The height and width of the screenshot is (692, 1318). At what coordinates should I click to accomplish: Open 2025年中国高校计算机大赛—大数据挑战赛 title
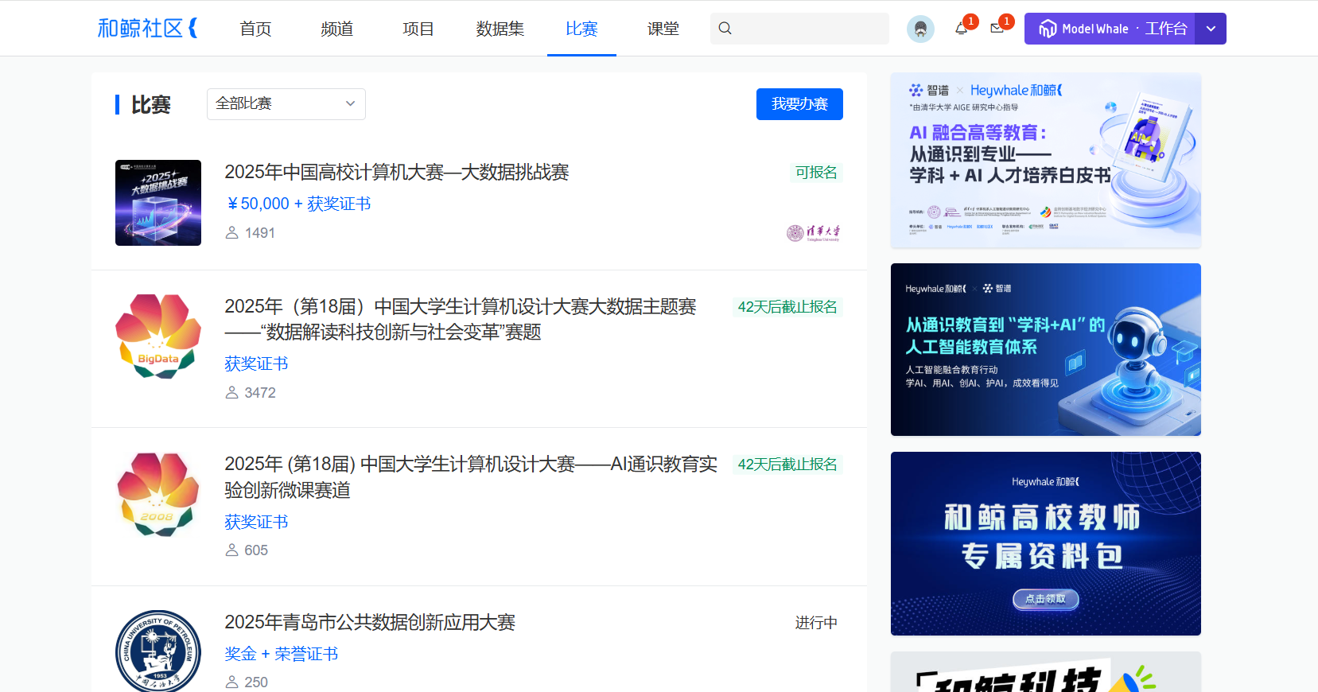pyautogui.click(x=397, y=173)
